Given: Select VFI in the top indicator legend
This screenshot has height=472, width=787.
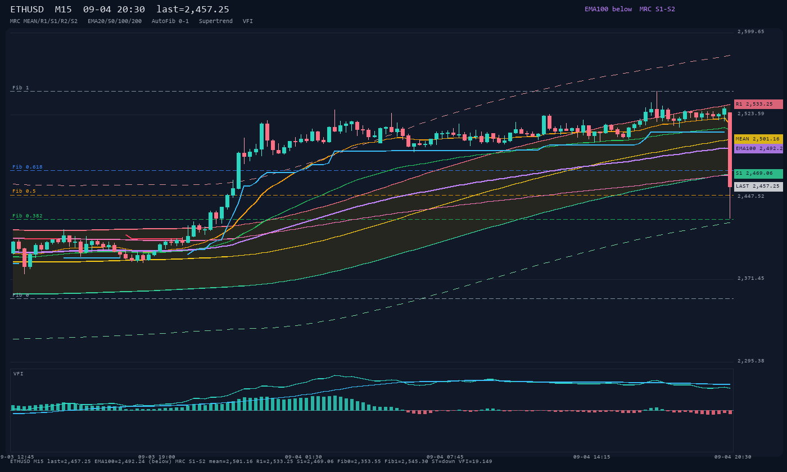Looking at the screenshot, I should pyautogui.click(x=248, y=21).
